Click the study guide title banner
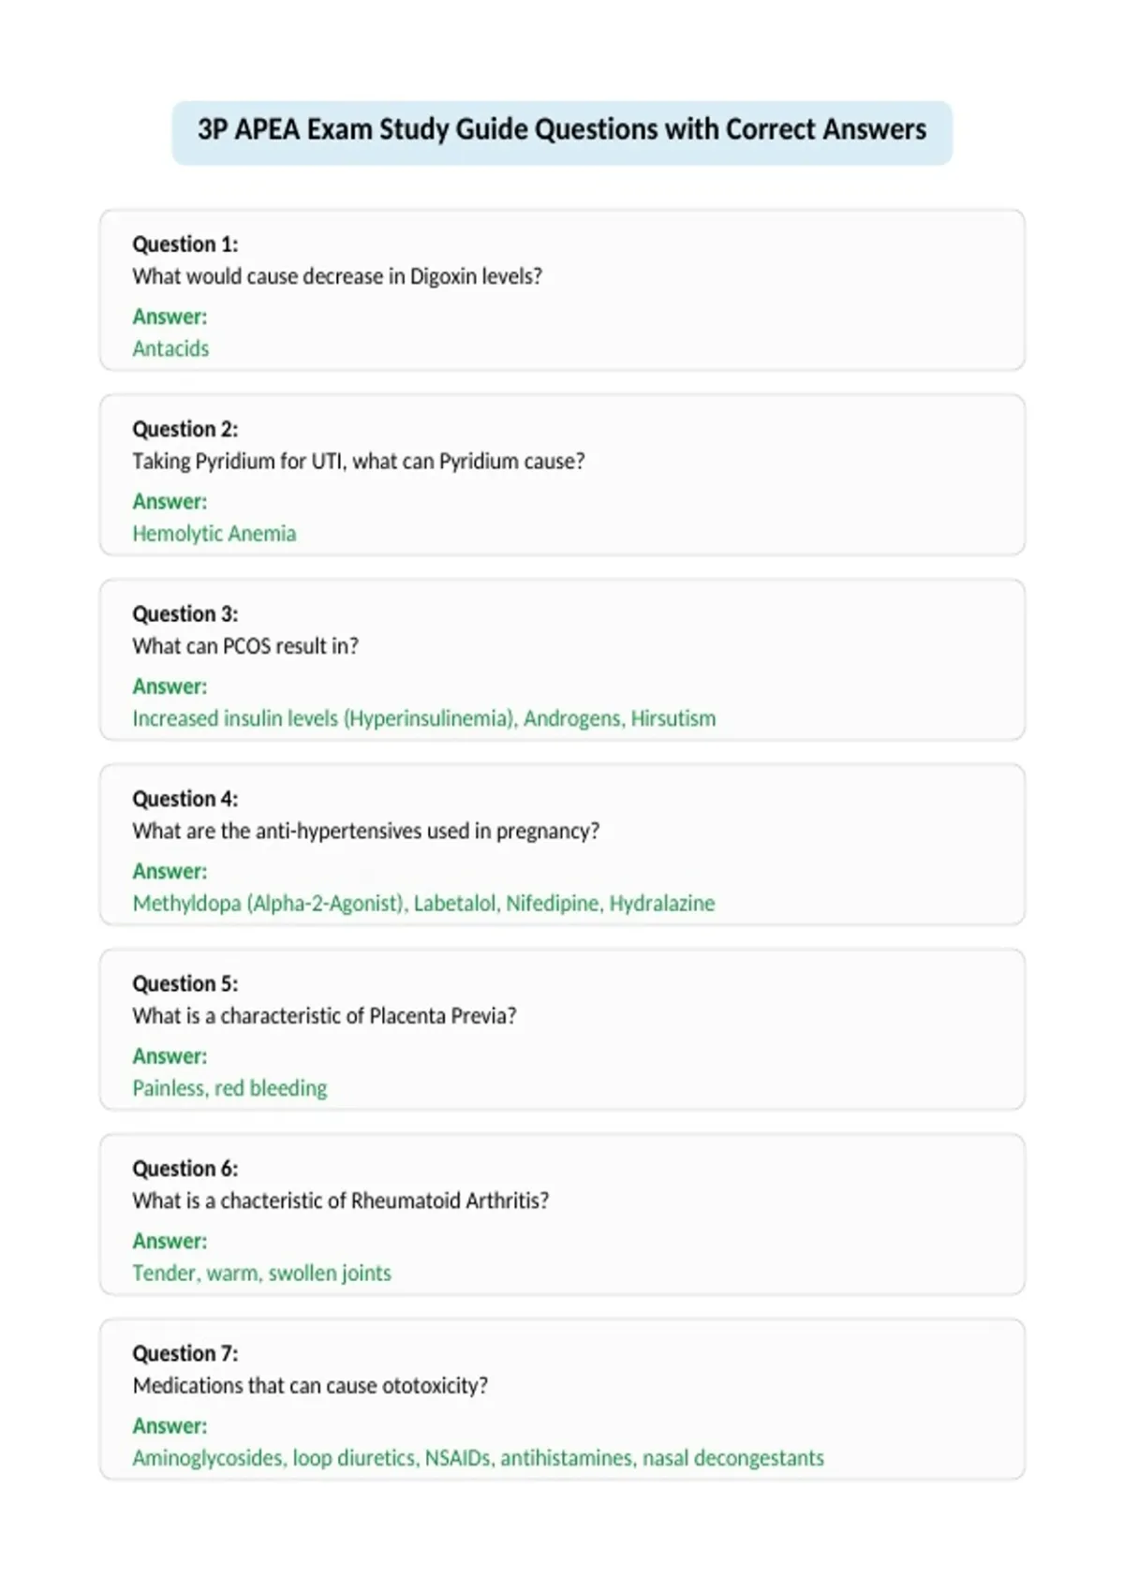1124x1592 pixels. tap(562, 132)
